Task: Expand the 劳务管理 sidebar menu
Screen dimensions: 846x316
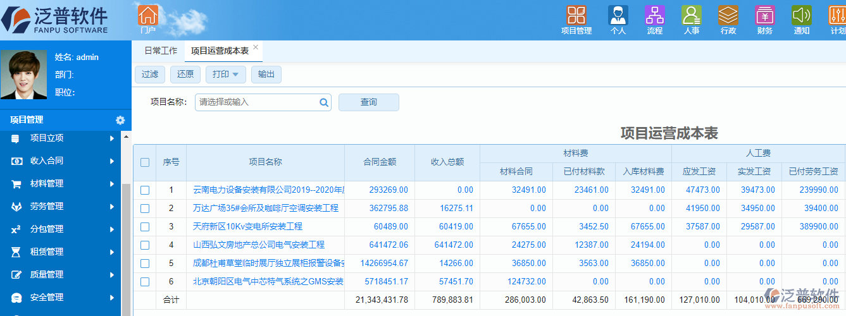Action: tap(63, 207)
